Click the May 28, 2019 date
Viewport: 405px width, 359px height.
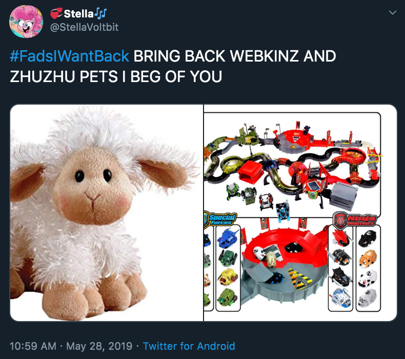pos(99,346)
